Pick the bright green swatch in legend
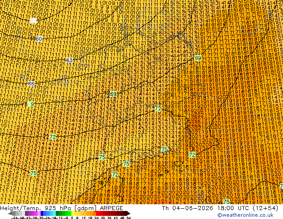The image size is (283, 219). tap(70, 214)
